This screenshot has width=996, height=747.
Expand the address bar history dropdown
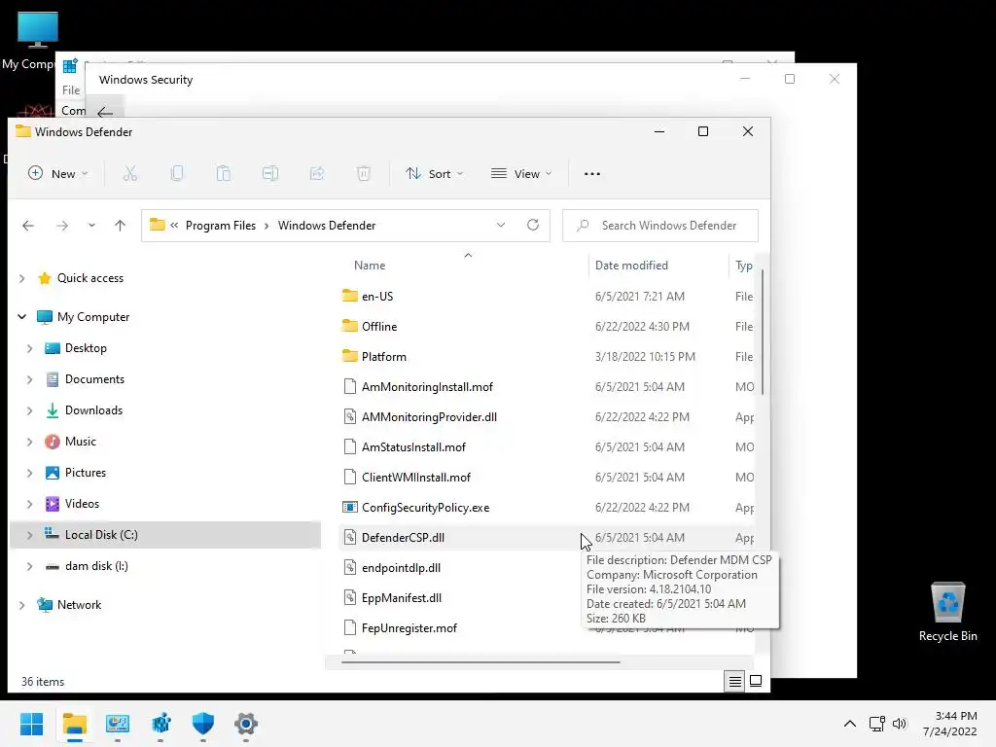pos(501,225)
